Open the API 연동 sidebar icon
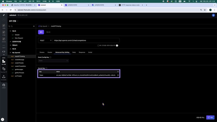The width and height of the screenshot is (217, 122). point(4,62)
